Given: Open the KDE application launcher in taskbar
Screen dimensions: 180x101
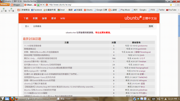Looking at the screenshot, I should coord(2,99).
